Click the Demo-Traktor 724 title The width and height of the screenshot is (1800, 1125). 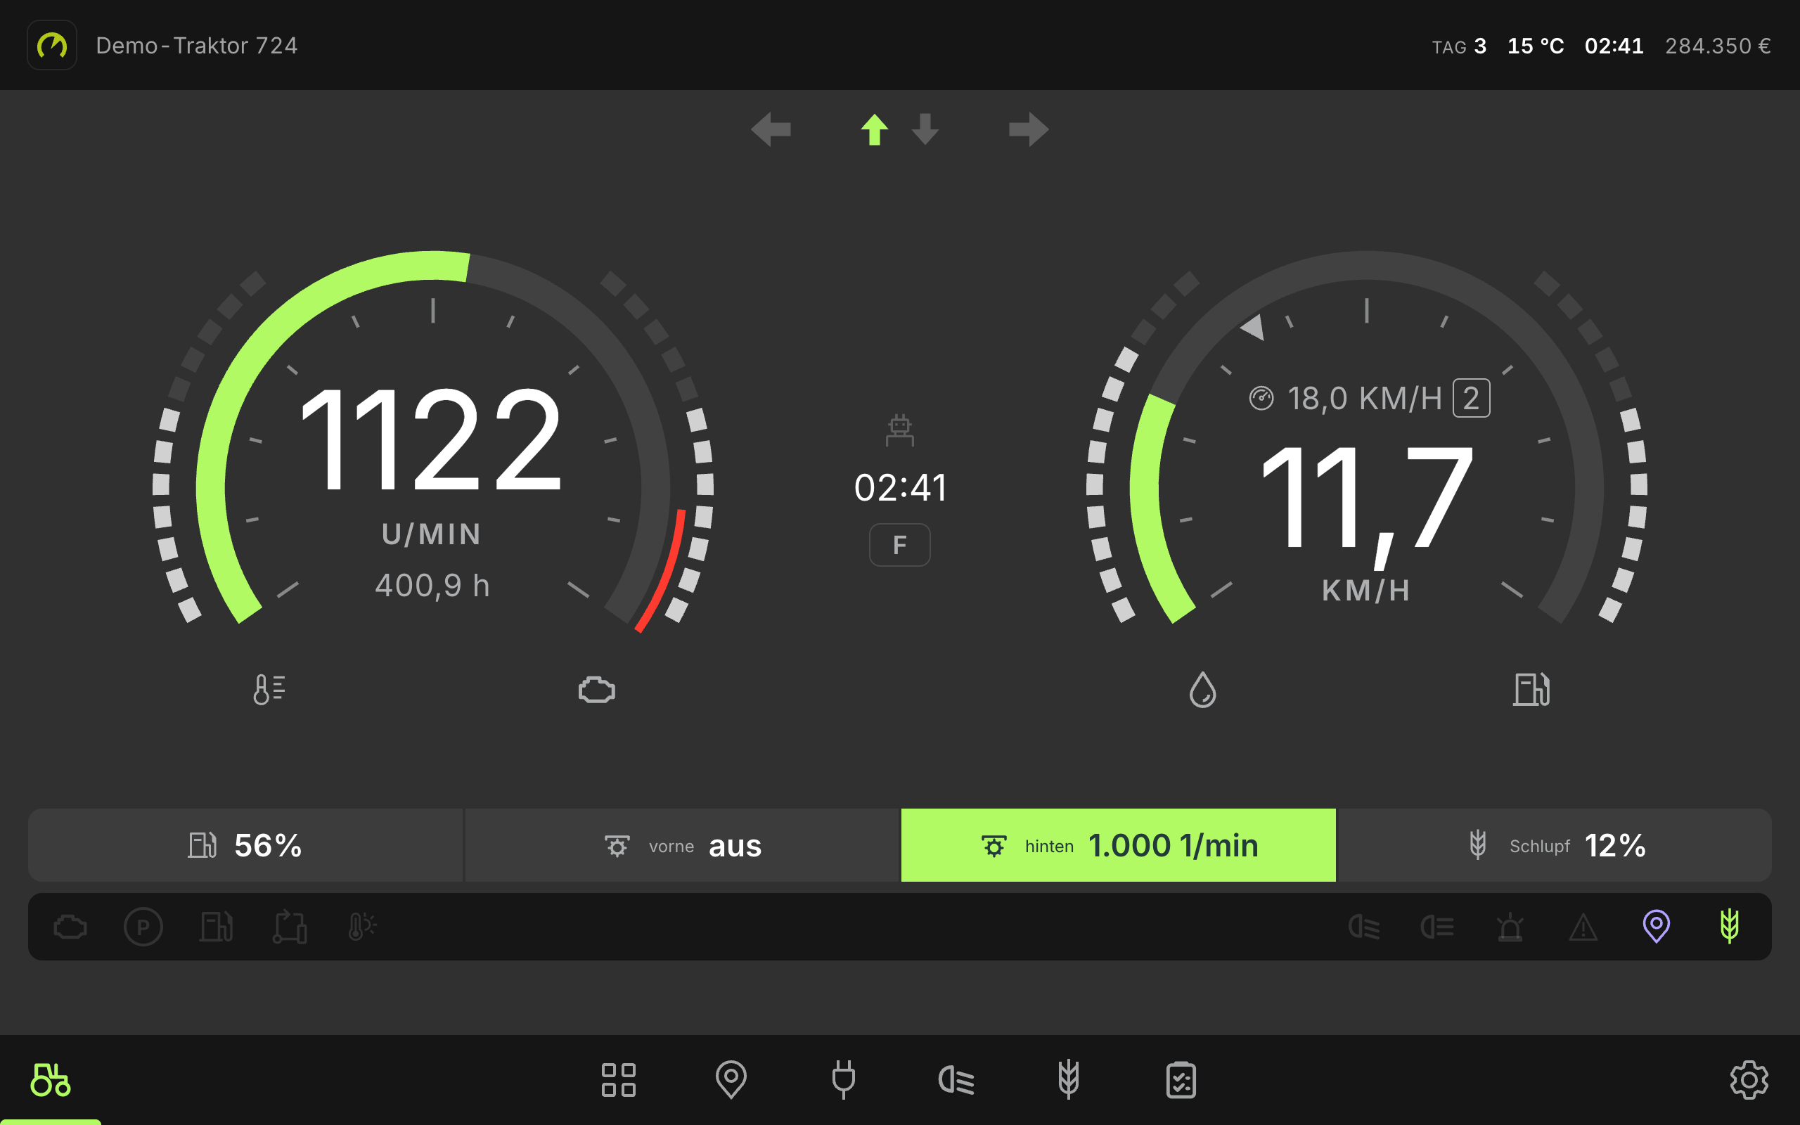[x=196, y=46]
